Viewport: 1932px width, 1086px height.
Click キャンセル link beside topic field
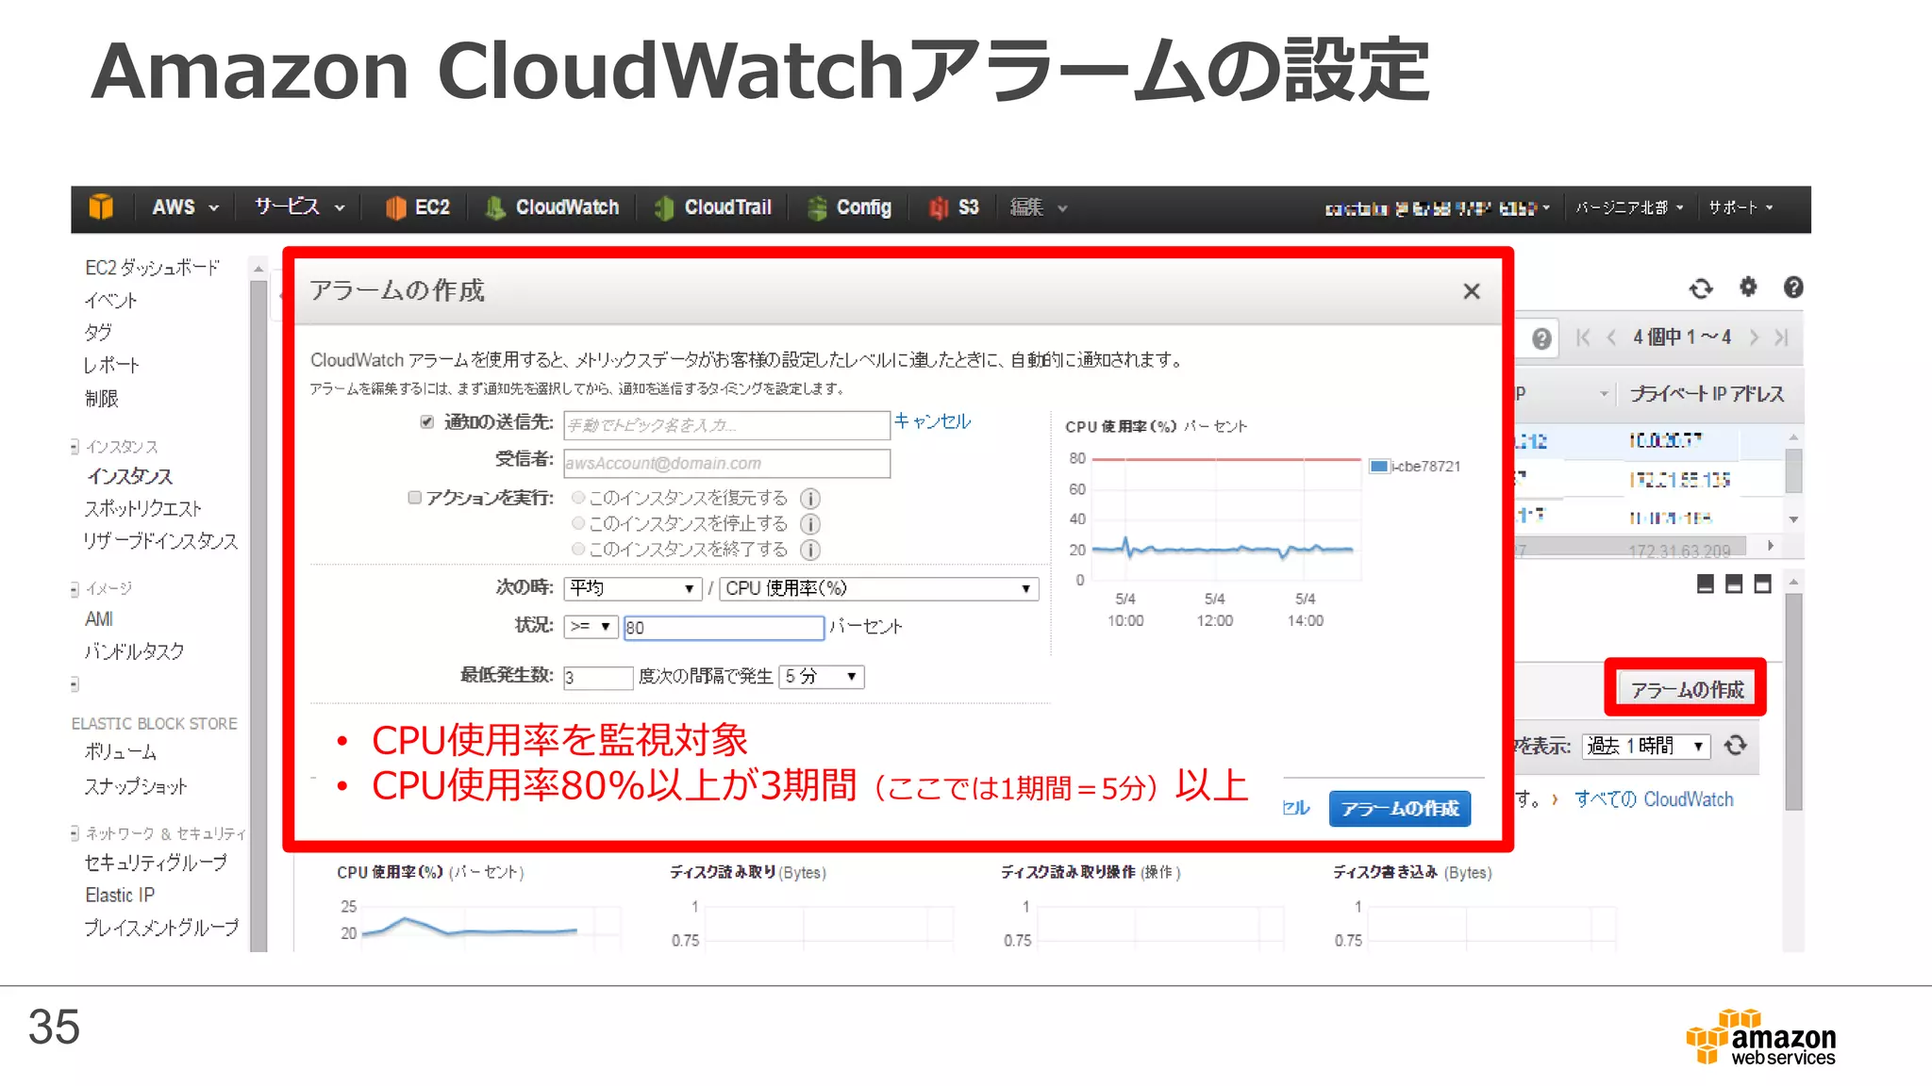tap(932, 421)
